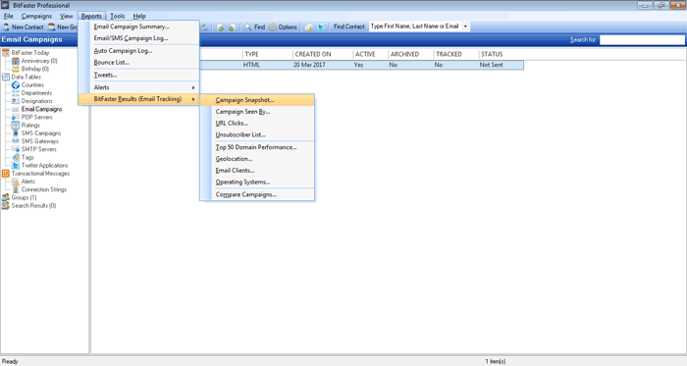The image size is (687, 366).
Task: Open the Find Contact dropdown arrow
Action: [465, 26]
